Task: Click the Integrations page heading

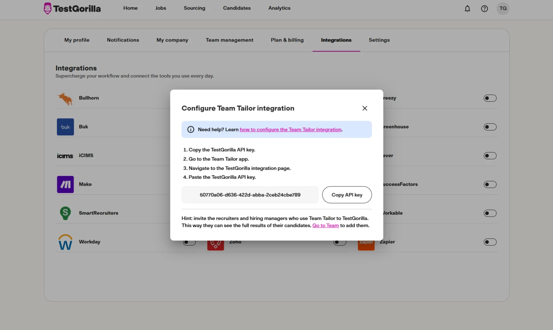Action: pyautogui.click(x=76, y=68)
